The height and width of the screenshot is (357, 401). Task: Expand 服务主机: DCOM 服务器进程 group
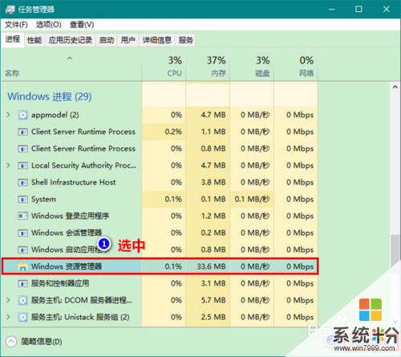[8, 300]
